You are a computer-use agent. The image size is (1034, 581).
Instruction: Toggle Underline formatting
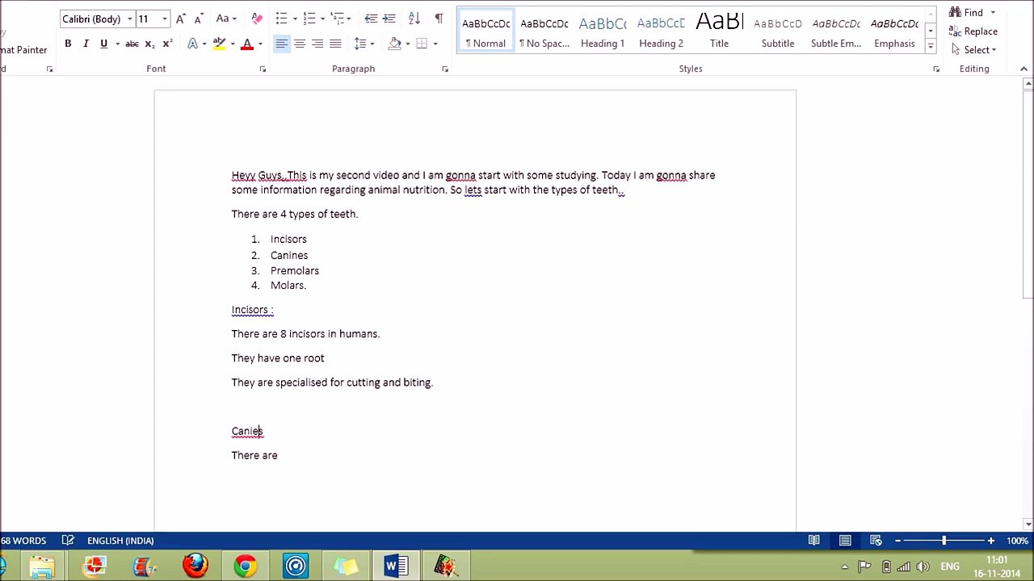click(103, 44)
